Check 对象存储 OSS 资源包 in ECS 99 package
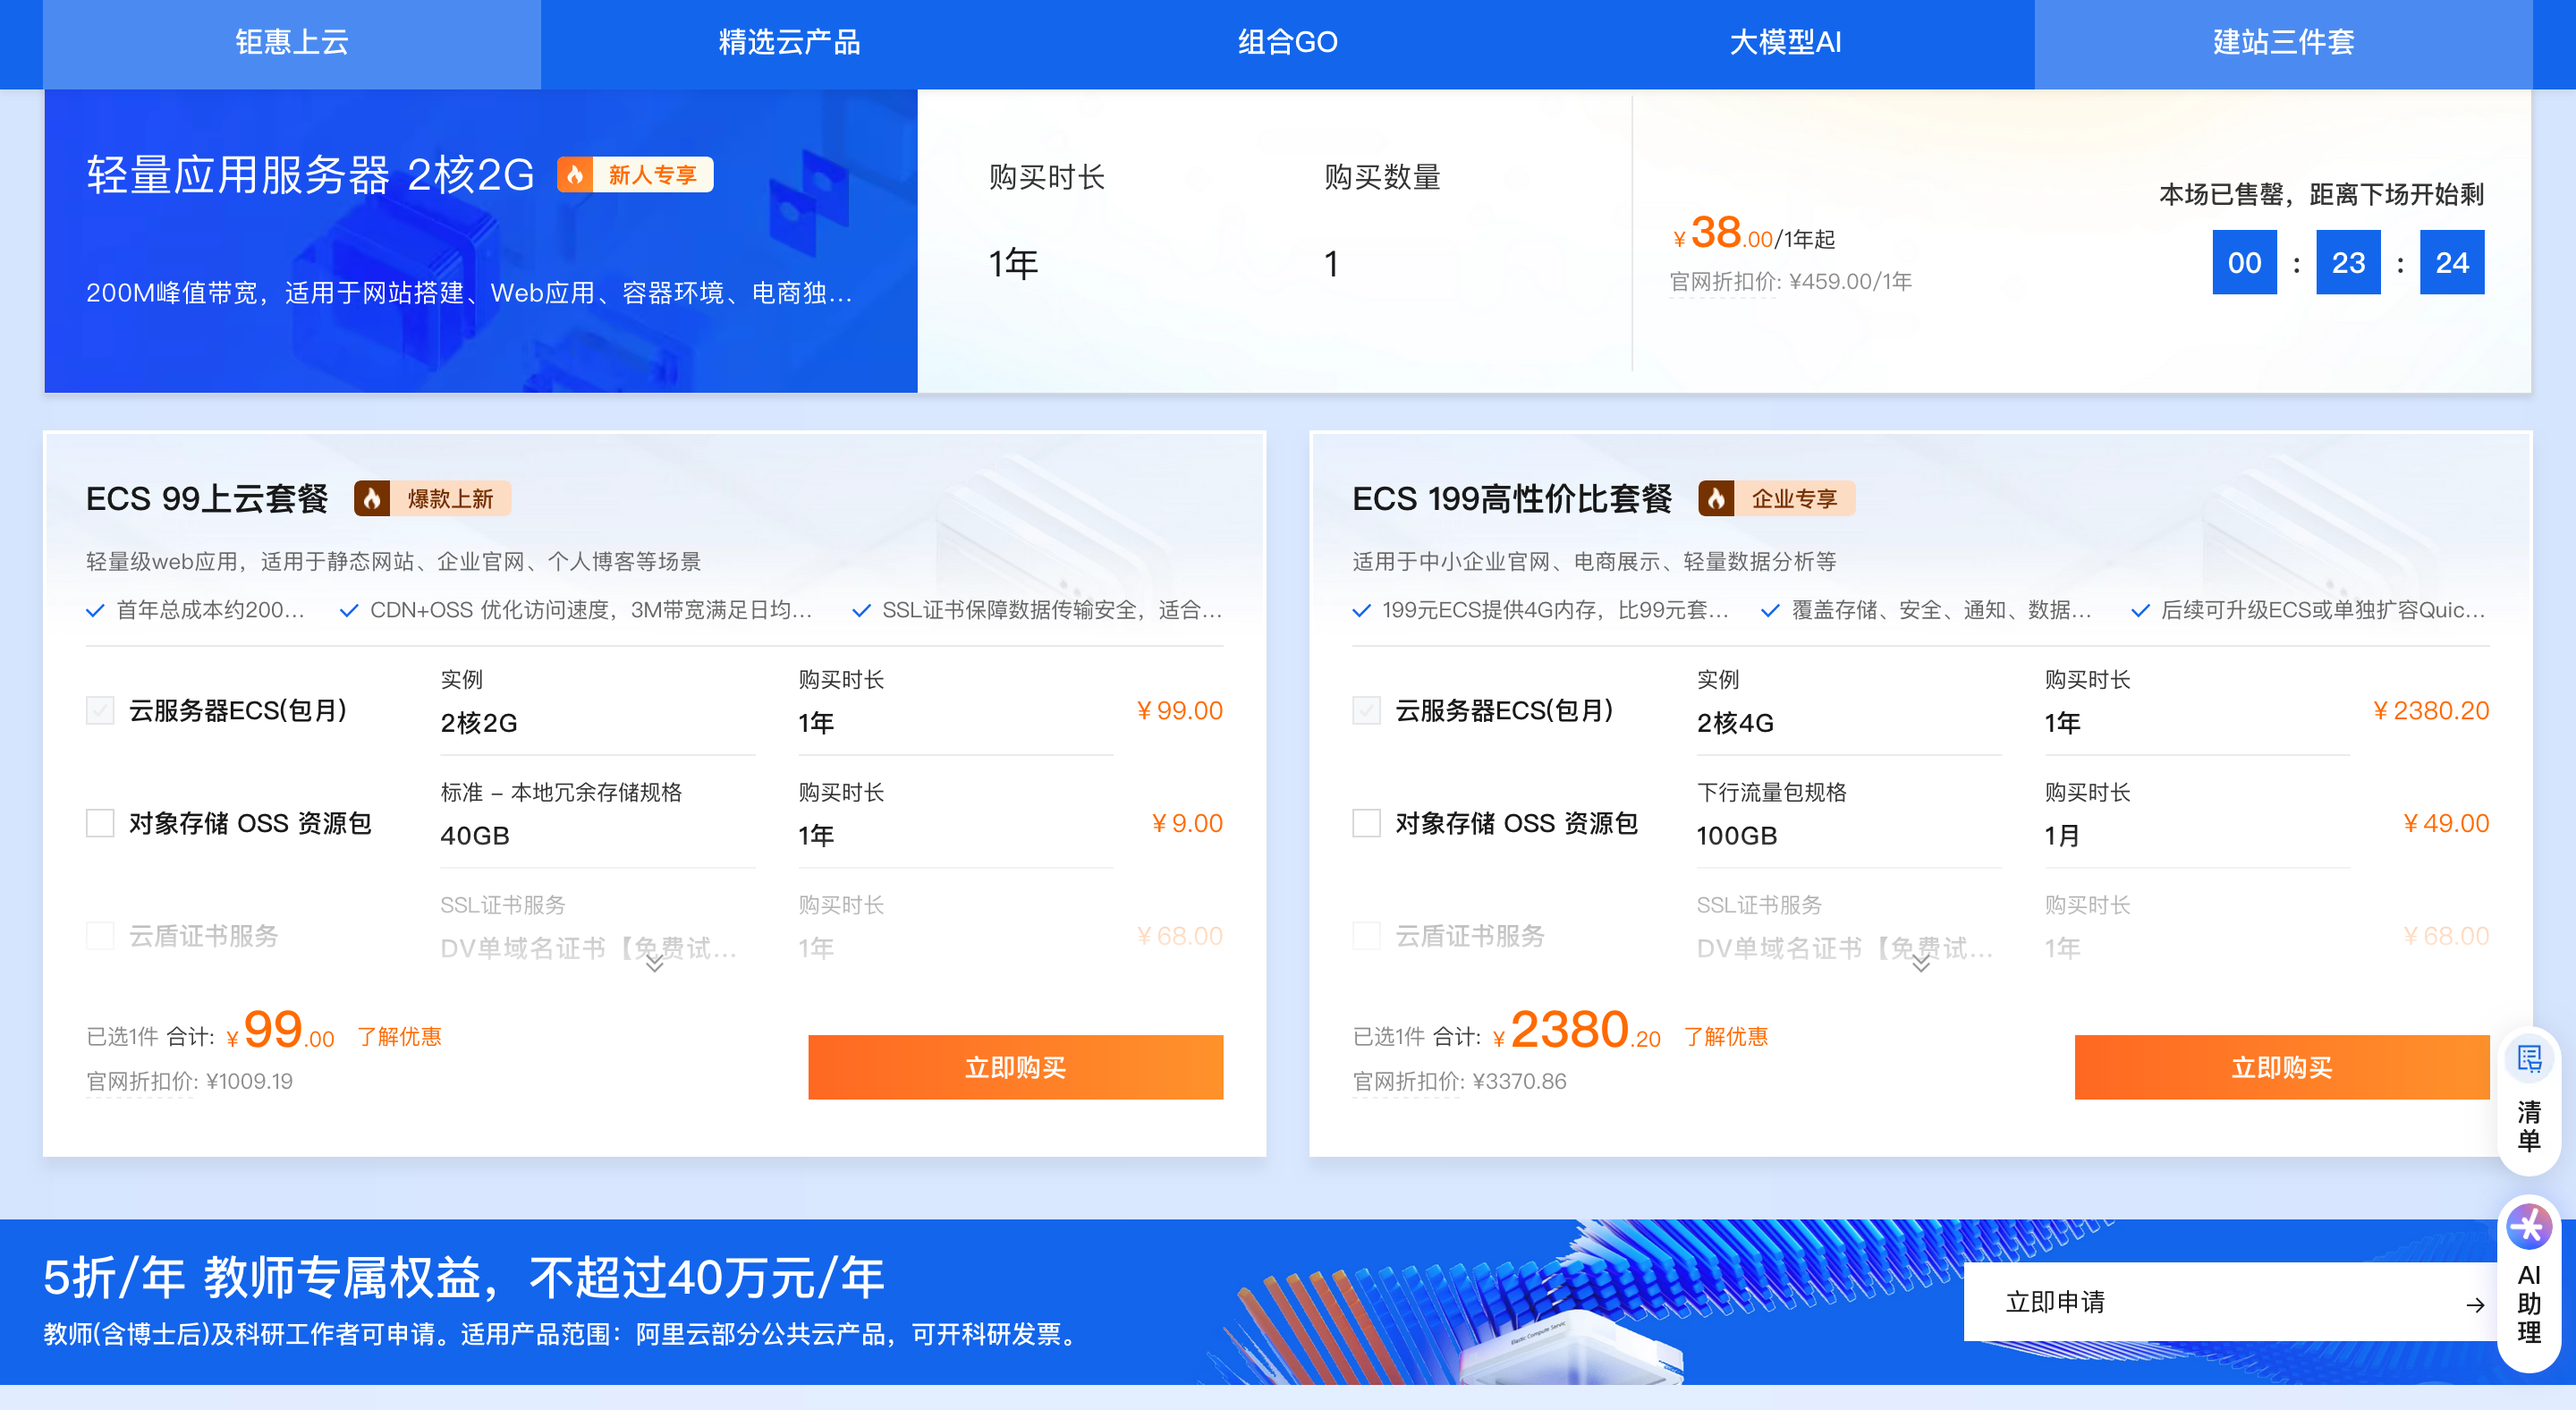The height and width of the screenshot is (1410, 2576). (100, 823)
